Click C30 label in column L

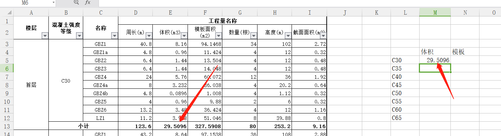point(397,60)
